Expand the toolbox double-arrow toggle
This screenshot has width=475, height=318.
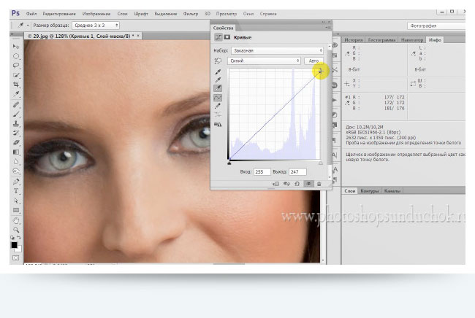12,34
